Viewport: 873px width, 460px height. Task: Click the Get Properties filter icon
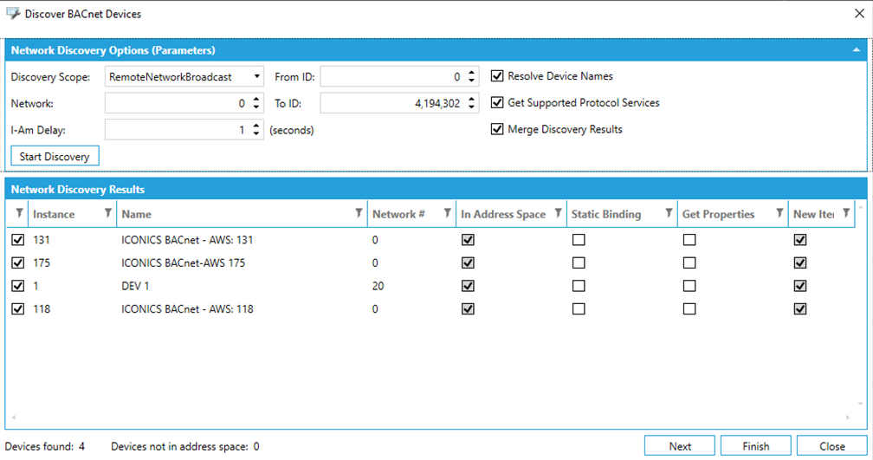click(779, 213)
